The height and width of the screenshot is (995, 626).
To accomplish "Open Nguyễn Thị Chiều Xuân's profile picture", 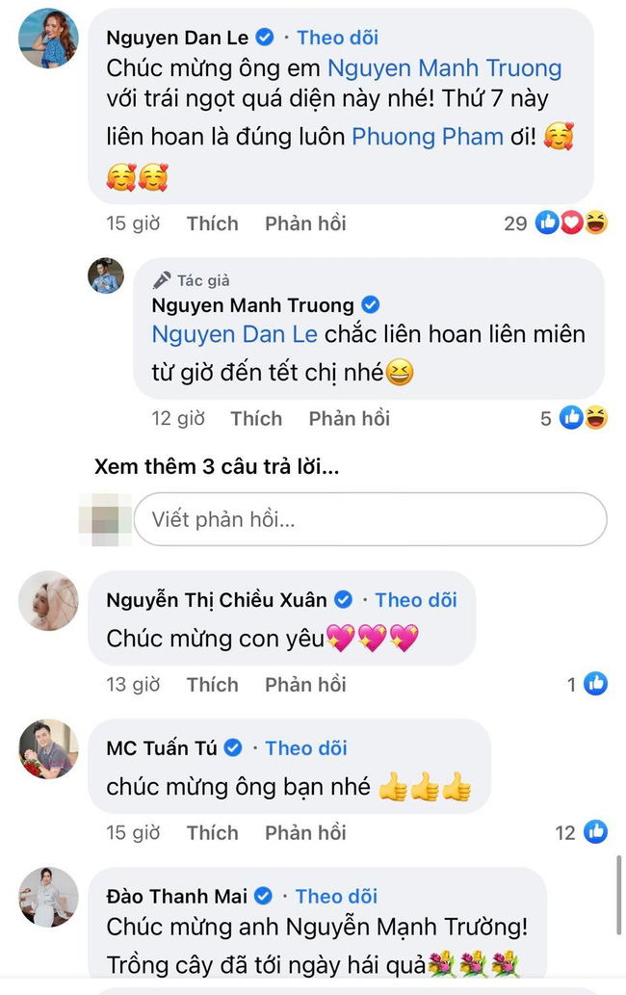I will click(48, 601).
